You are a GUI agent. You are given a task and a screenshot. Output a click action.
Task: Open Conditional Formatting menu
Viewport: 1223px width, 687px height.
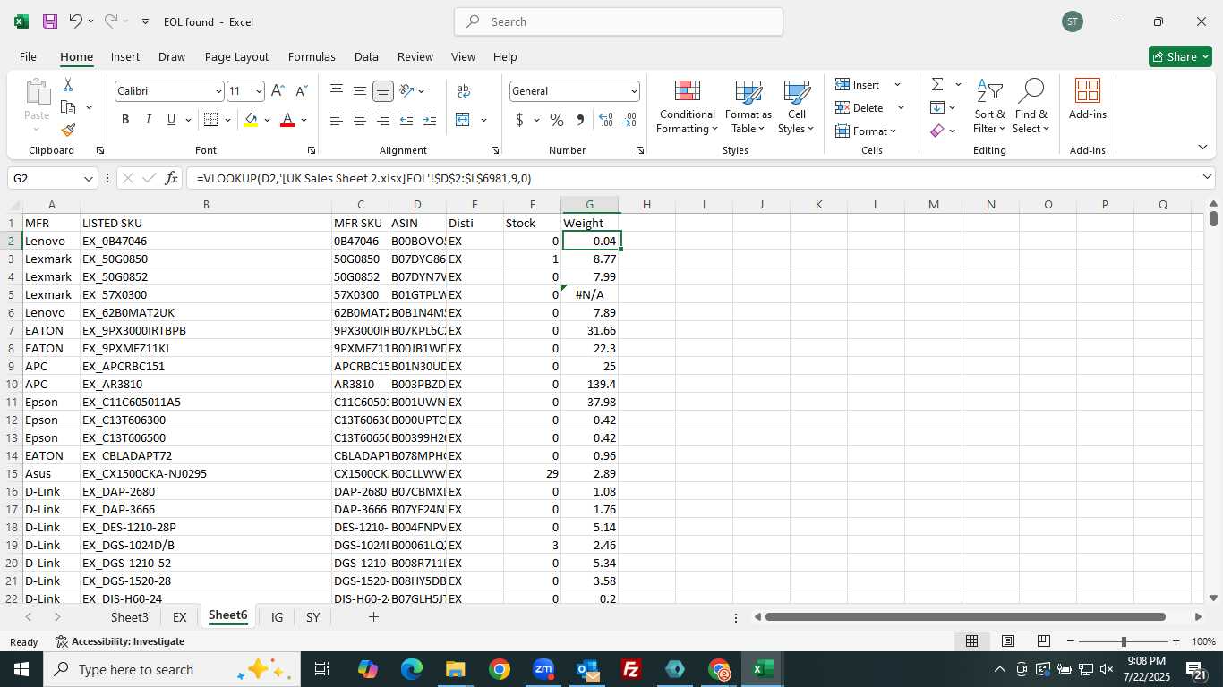[x=687, y=107]
